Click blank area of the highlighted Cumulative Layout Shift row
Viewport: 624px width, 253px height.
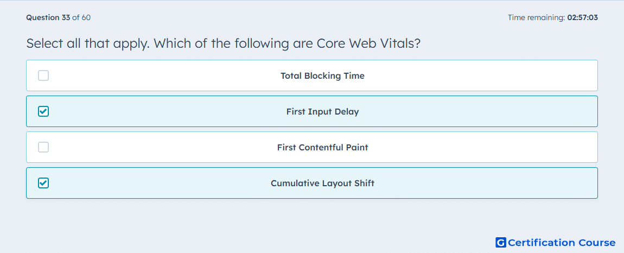tap(477, 183)
